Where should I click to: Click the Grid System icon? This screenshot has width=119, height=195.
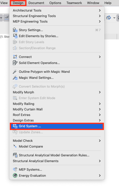click(15, 126)
